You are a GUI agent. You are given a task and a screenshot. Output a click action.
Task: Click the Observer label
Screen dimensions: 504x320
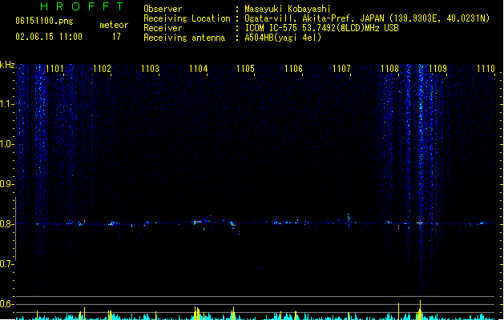point(163,9)
